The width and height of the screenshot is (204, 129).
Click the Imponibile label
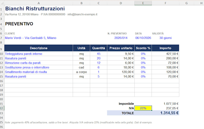126,104
